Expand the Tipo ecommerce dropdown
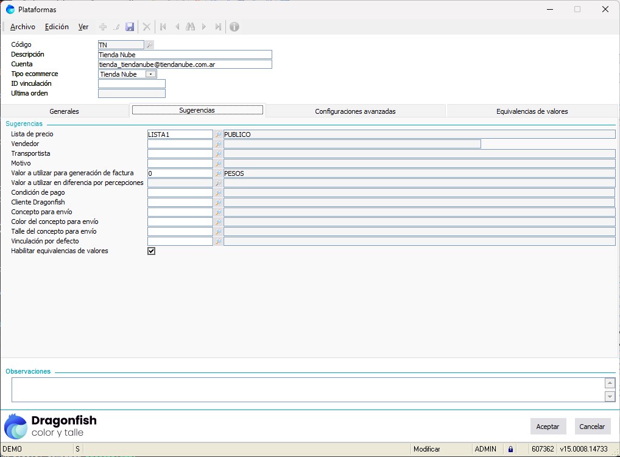The height and width of the screenshot is (457, 620). click(x=150, y=74)
